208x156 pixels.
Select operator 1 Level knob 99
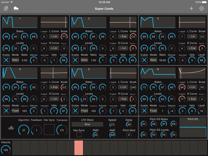pyautogui.click(x=64, y=60)
